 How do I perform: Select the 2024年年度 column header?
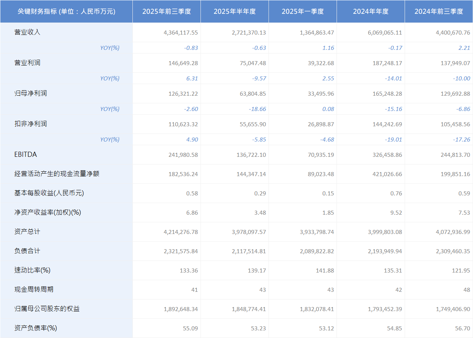pyautogui.click(x=370, y=11)
